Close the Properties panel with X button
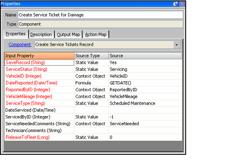The width and height of the screenshot is (228, 160). pos(182,4)
